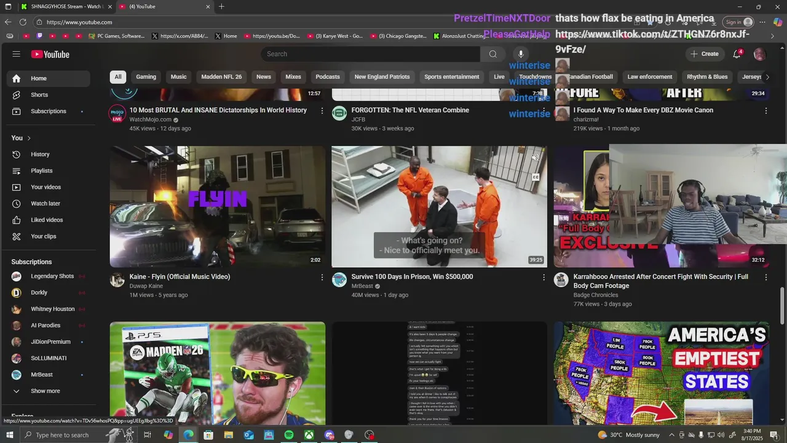Click the search magnifier button
This screenshot has width=787, height=443.
493,54
